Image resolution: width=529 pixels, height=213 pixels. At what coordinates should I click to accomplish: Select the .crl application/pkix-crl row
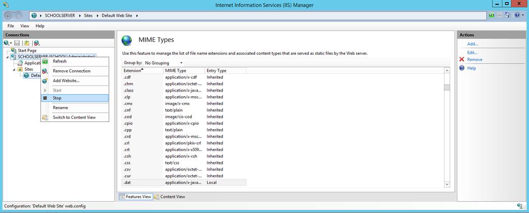184,143
